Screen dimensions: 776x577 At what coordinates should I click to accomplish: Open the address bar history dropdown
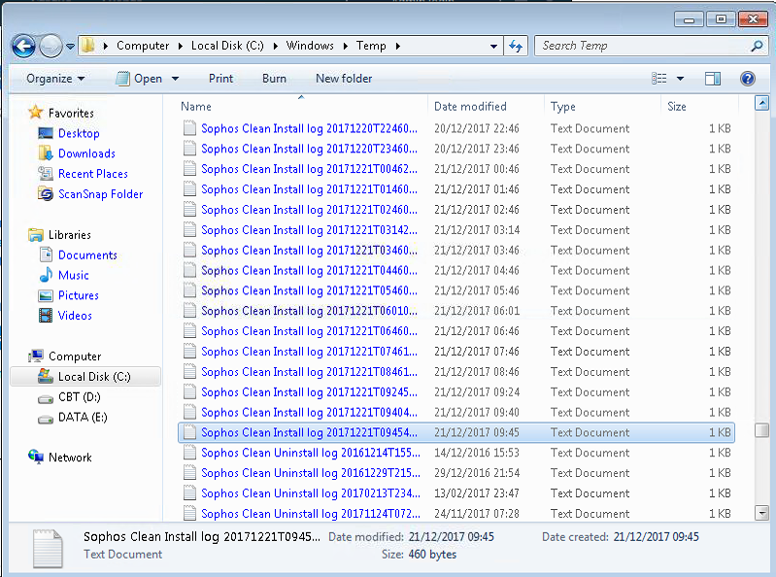coord(493,46)
